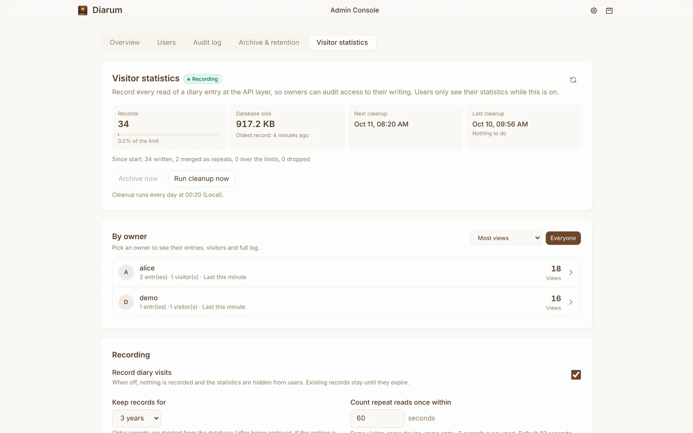Click the Diarum book logo icon
The image size is (693, 433).
pos(83,10)
